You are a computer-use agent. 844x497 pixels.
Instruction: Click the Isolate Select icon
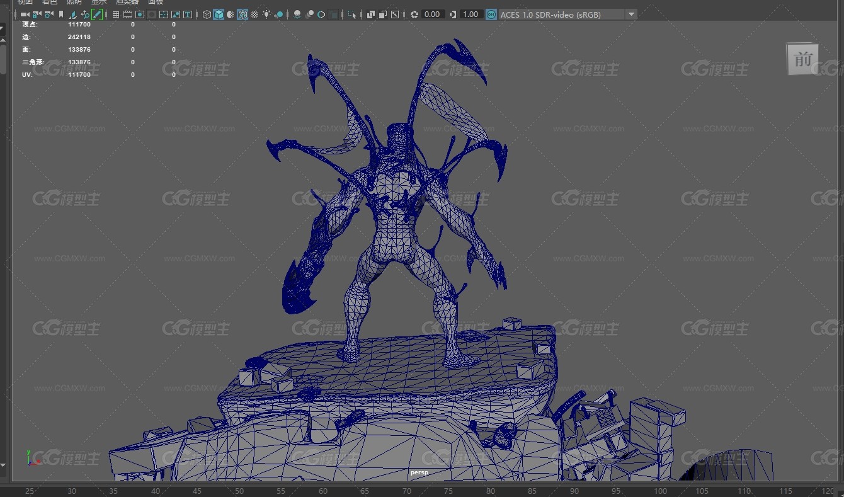[352, 14]
